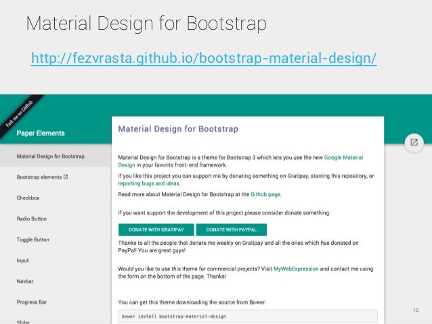Viewport: 432px width, 324px height.
Task: Click the Fork me on GitHub ribbon
Action: (20, 114)
